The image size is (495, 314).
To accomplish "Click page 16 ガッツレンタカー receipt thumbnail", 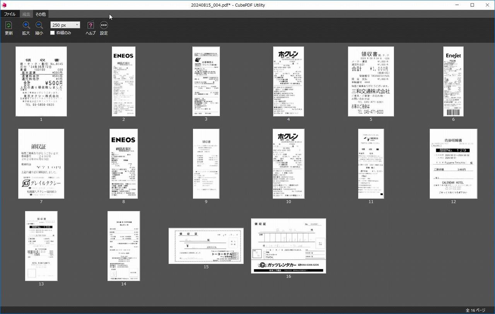I will [x=288, y=246].
